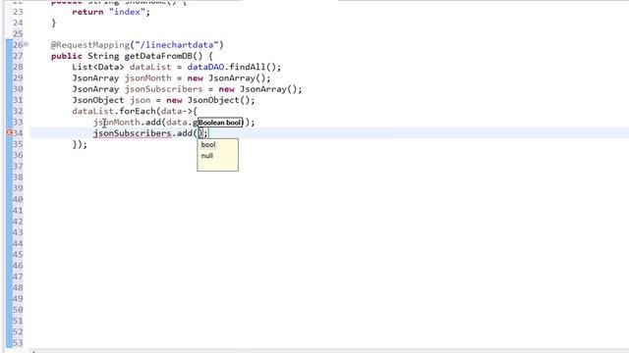Click the closing brace on line 24
Screen dimensions: 629x353
54,23
